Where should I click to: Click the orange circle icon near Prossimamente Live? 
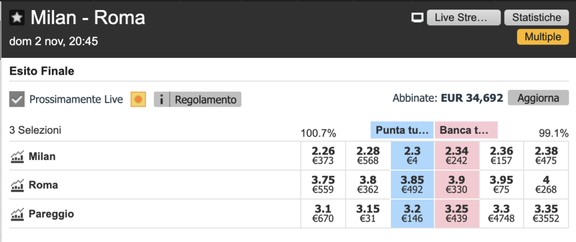(138, 99)
